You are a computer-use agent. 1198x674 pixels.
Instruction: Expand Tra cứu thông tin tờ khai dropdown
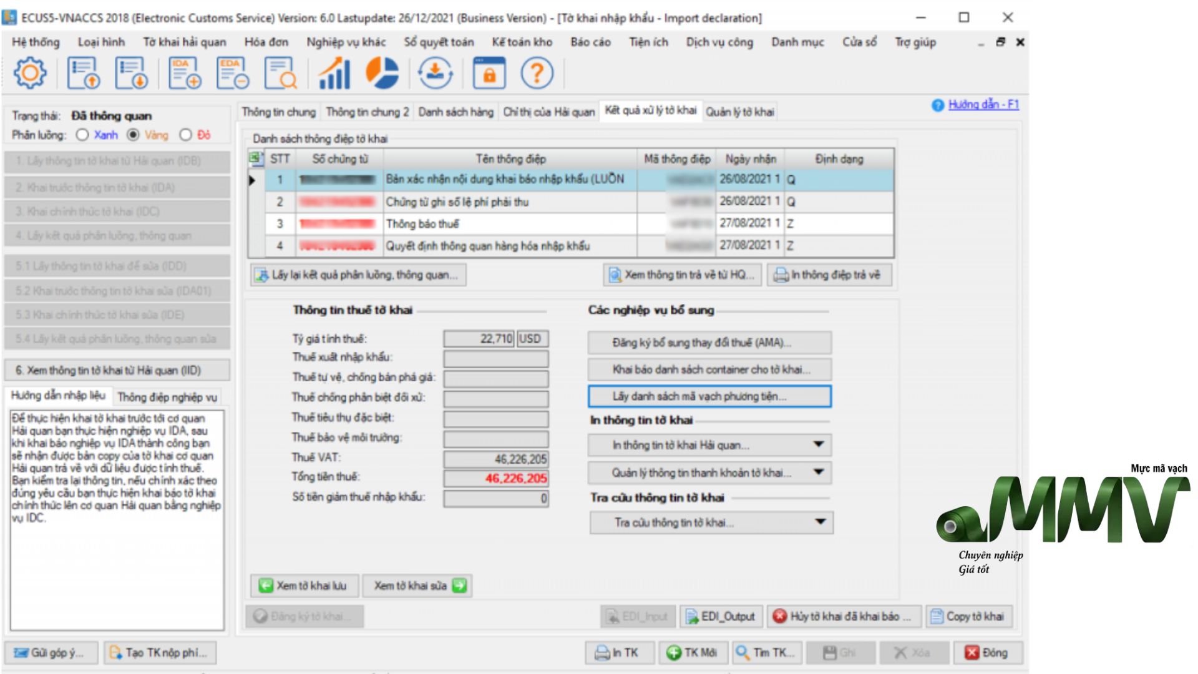tap(821, 522)
